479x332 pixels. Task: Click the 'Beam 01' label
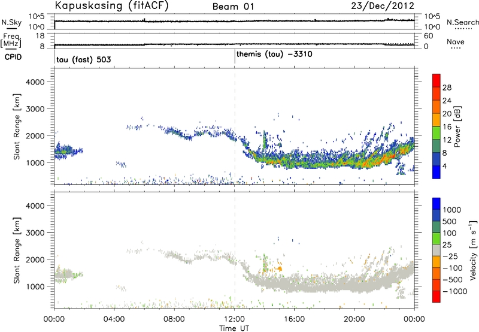click(x=233, y=7)
